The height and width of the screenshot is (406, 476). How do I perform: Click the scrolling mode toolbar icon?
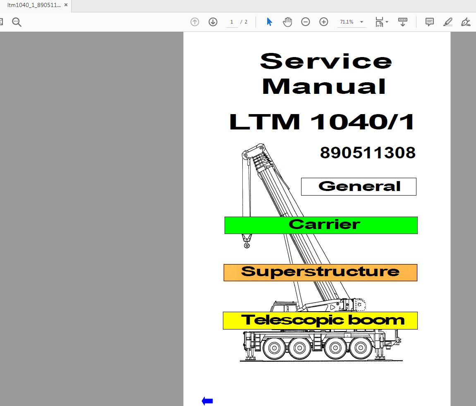402,22
